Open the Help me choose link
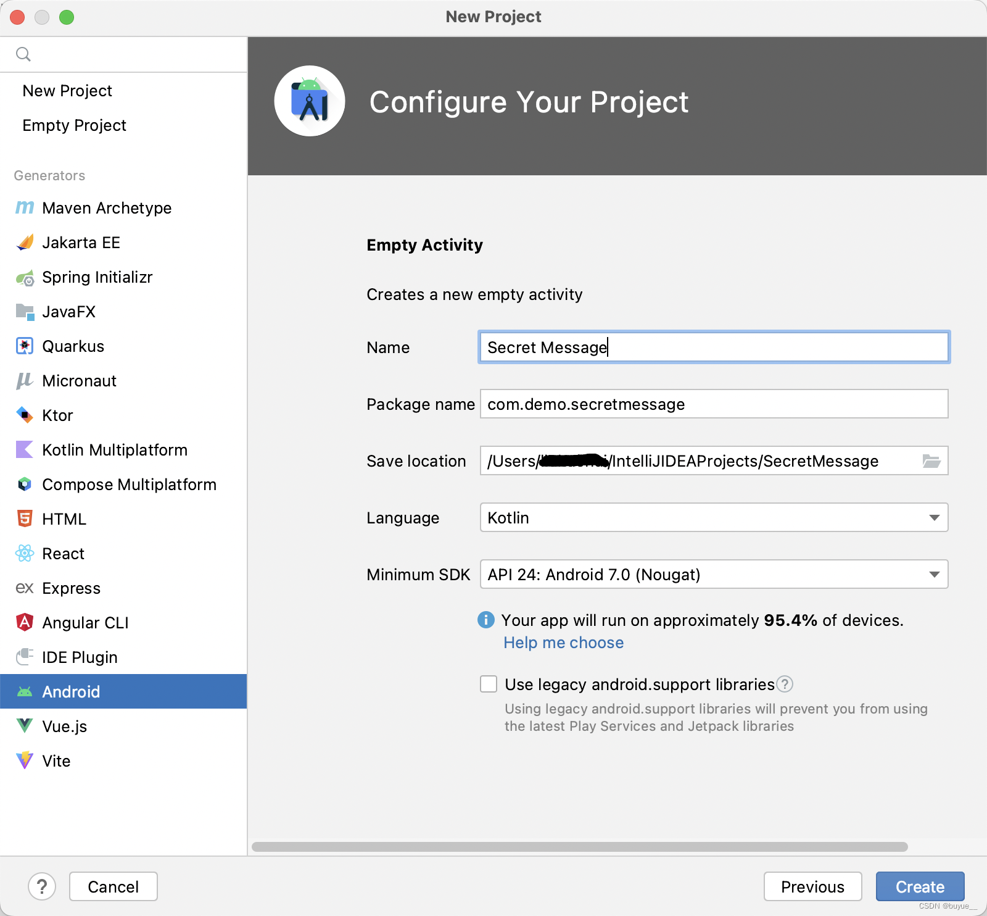Viewport: 987px width, 916px height. 563,643
